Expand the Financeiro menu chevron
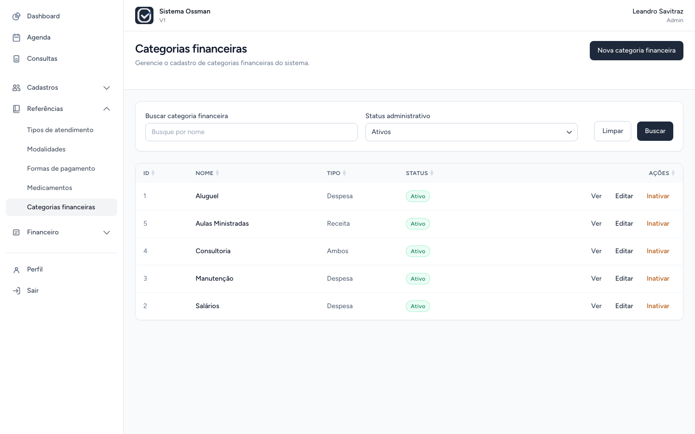 [x=107, y=232]
